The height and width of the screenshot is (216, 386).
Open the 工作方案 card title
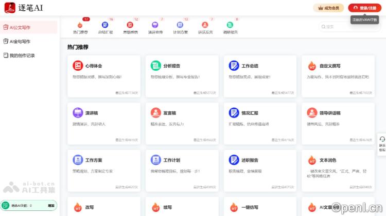[x=94, y=160]
